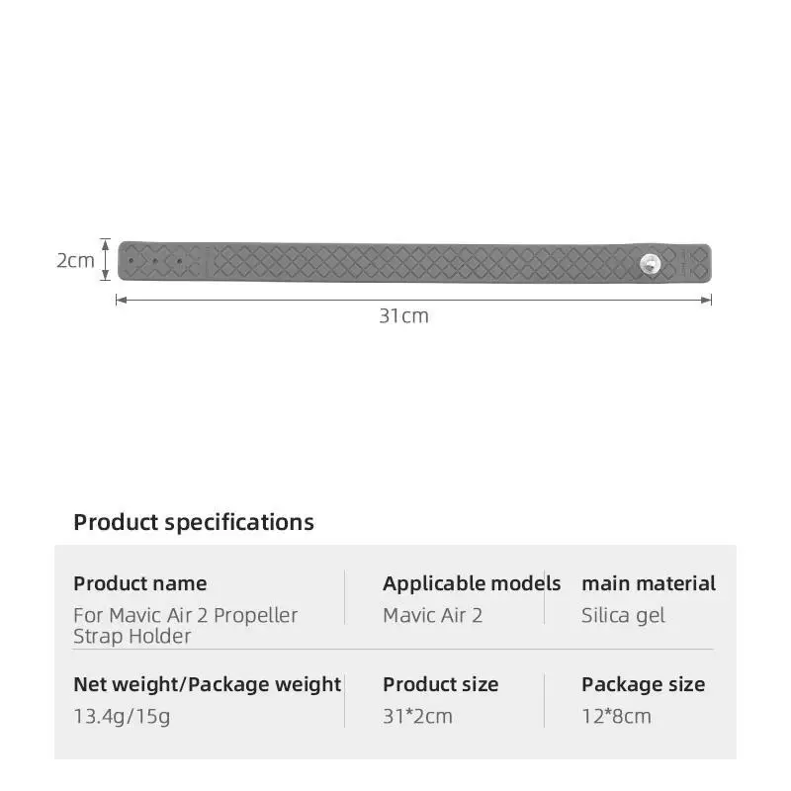Select the Applicable models label
The height and width of the screenshot is (791, 791).
coord(472,583)
